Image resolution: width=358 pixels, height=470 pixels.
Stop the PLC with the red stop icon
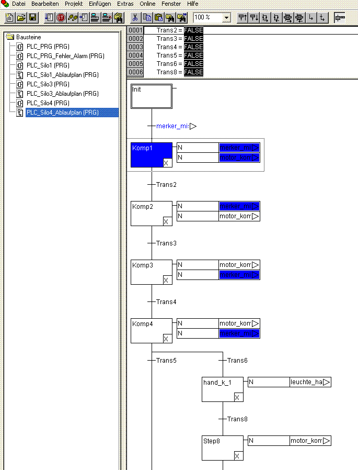(x=61, y=17)
